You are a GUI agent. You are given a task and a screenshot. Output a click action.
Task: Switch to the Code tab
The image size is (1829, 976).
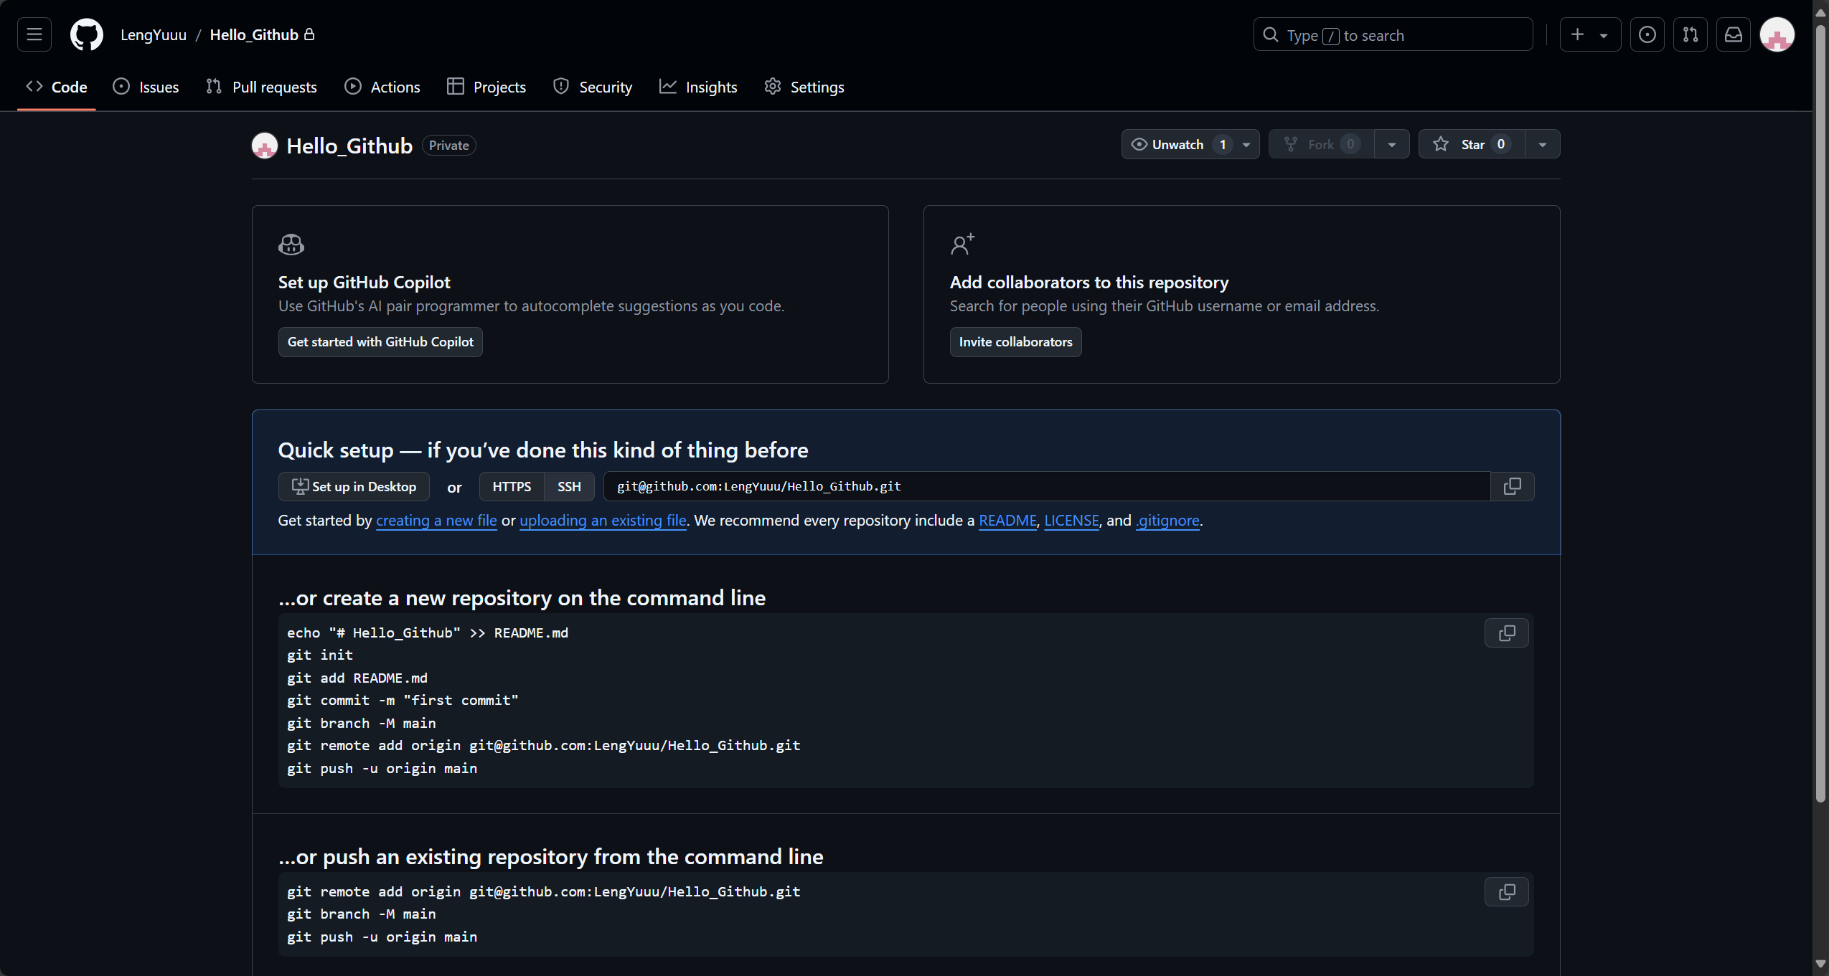click(56, 87)
